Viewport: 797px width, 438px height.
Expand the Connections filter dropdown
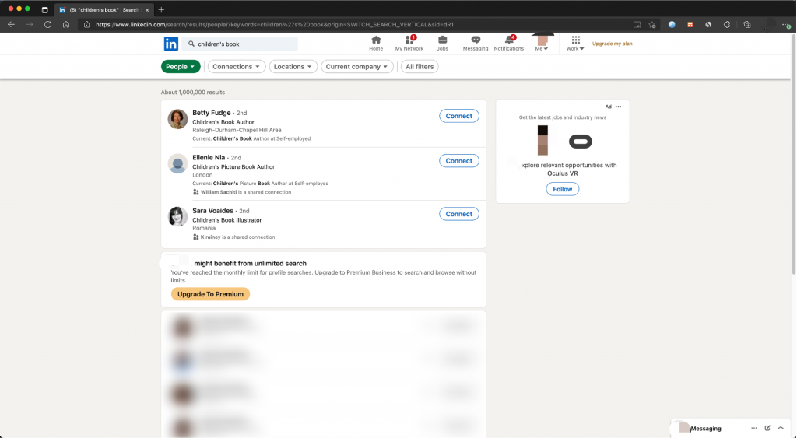(x=237, y=67)
